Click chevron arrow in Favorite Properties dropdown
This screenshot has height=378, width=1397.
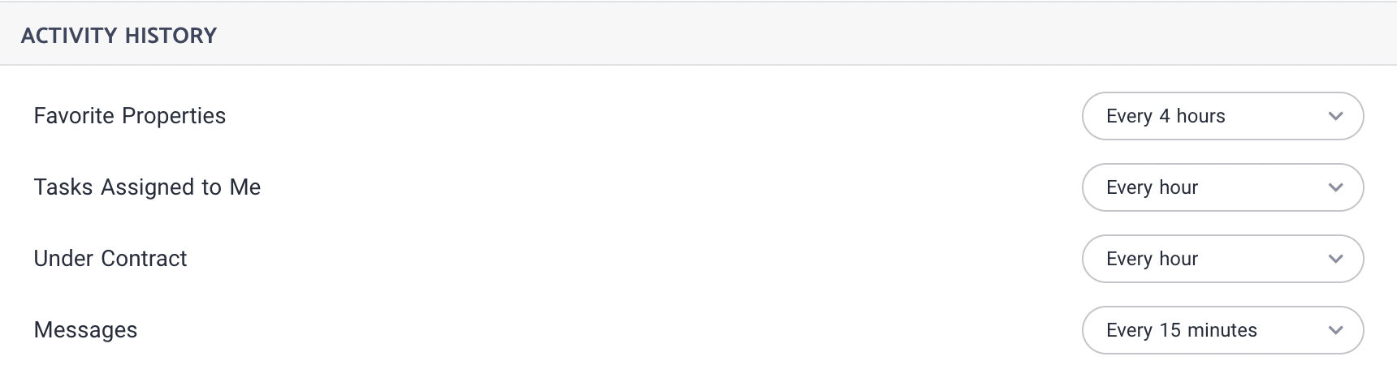click(x=1335, y=116)
